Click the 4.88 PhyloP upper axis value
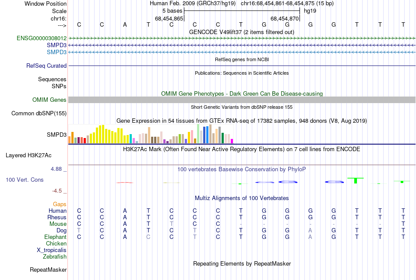 (56, 169)
